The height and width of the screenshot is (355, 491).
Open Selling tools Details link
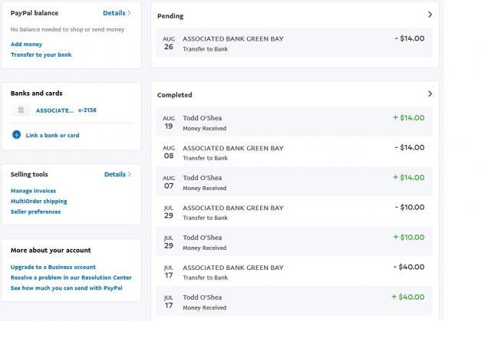(117, 174)
